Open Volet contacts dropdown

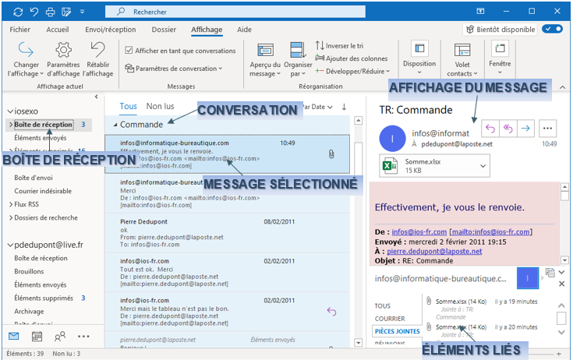pyautogui.click(x=462, y=59)
